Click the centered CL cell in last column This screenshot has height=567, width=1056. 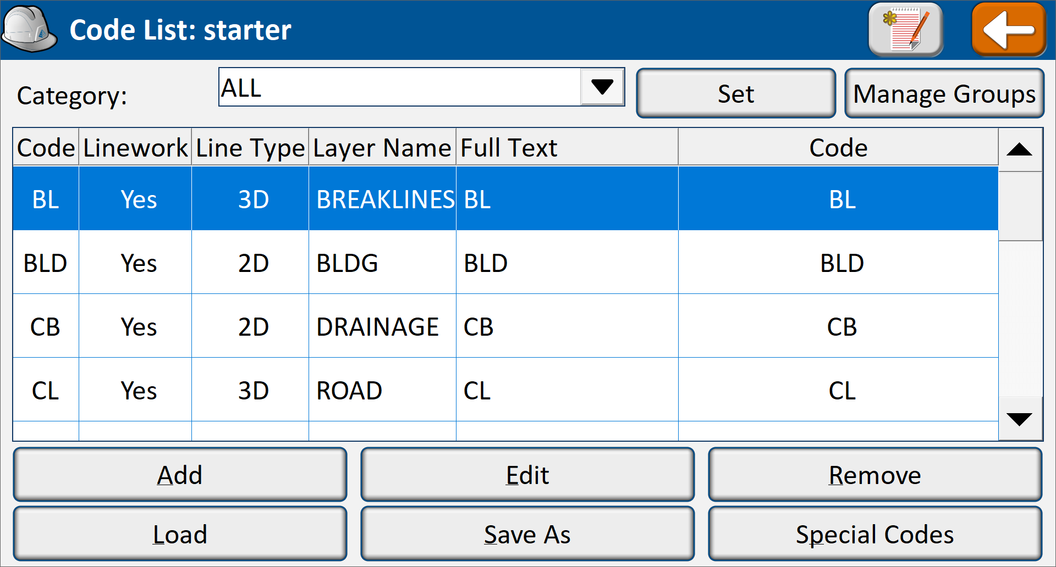coord(838,390)
